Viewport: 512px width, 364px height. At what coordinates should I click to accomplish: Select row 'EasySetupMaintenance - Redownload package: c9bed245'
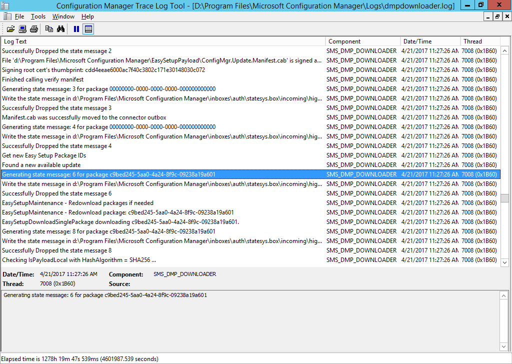click(250, 212)
